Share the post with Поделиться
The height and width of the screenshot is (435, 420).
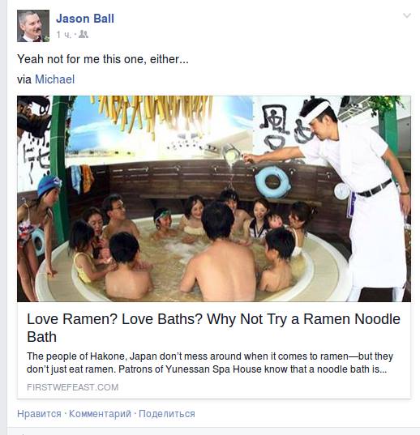(167, 414)
